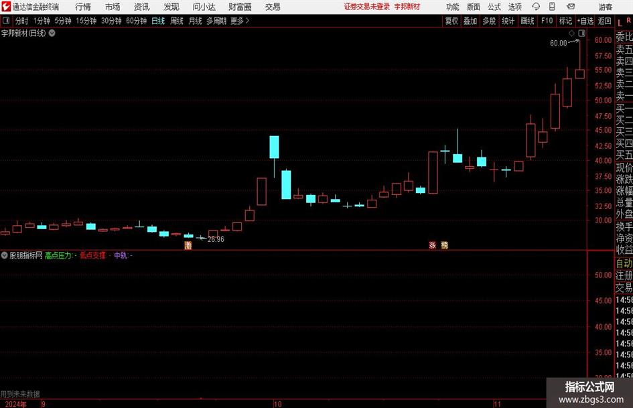Click the 26.96 low price label
Screen dimensions: 633x408
(216, 239)
